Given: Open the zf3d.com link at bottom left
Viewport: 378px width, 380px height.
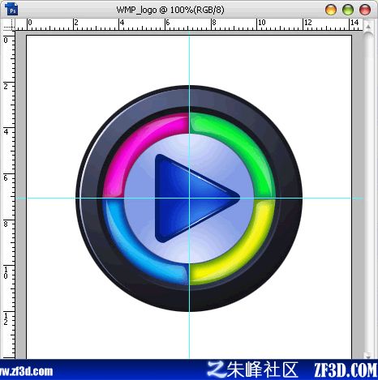Looking at the screenshot, I should [26, 371].
